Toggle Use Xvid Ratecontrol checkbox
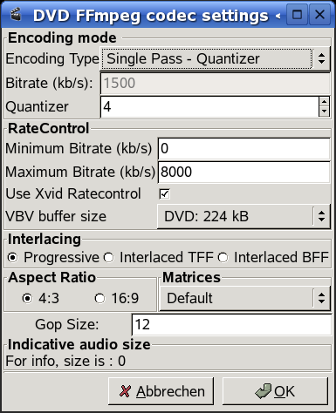 [164, 193]
